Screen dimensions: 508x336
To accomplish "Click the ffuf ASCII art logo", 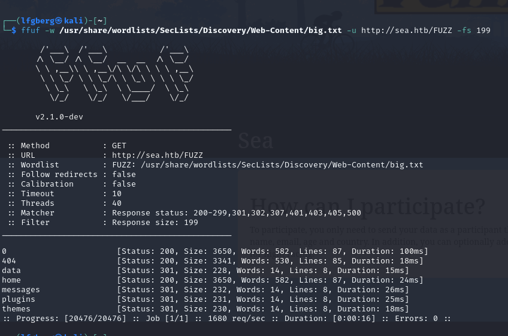I will (114, 73).
